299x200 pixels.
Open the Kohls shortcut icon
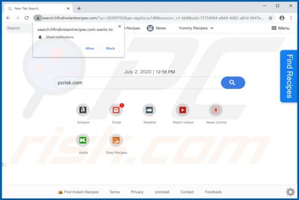coord(83,140)
